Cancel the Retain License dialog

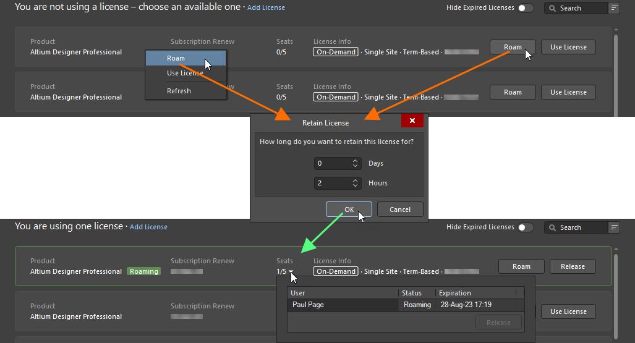click(x=400, y=210)
